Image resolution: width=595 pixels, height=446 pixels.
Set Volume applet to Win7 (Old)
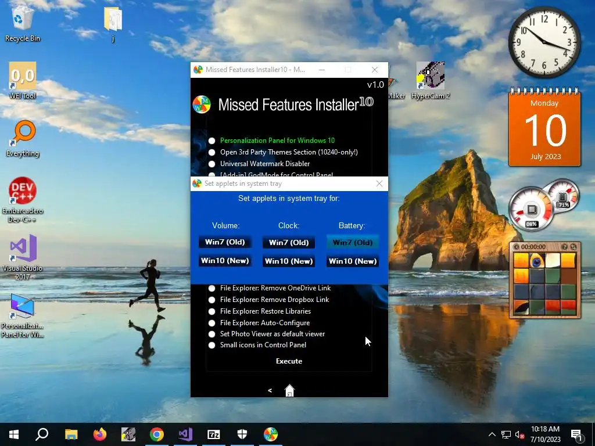pyautogui.click(x=225, y=242)
